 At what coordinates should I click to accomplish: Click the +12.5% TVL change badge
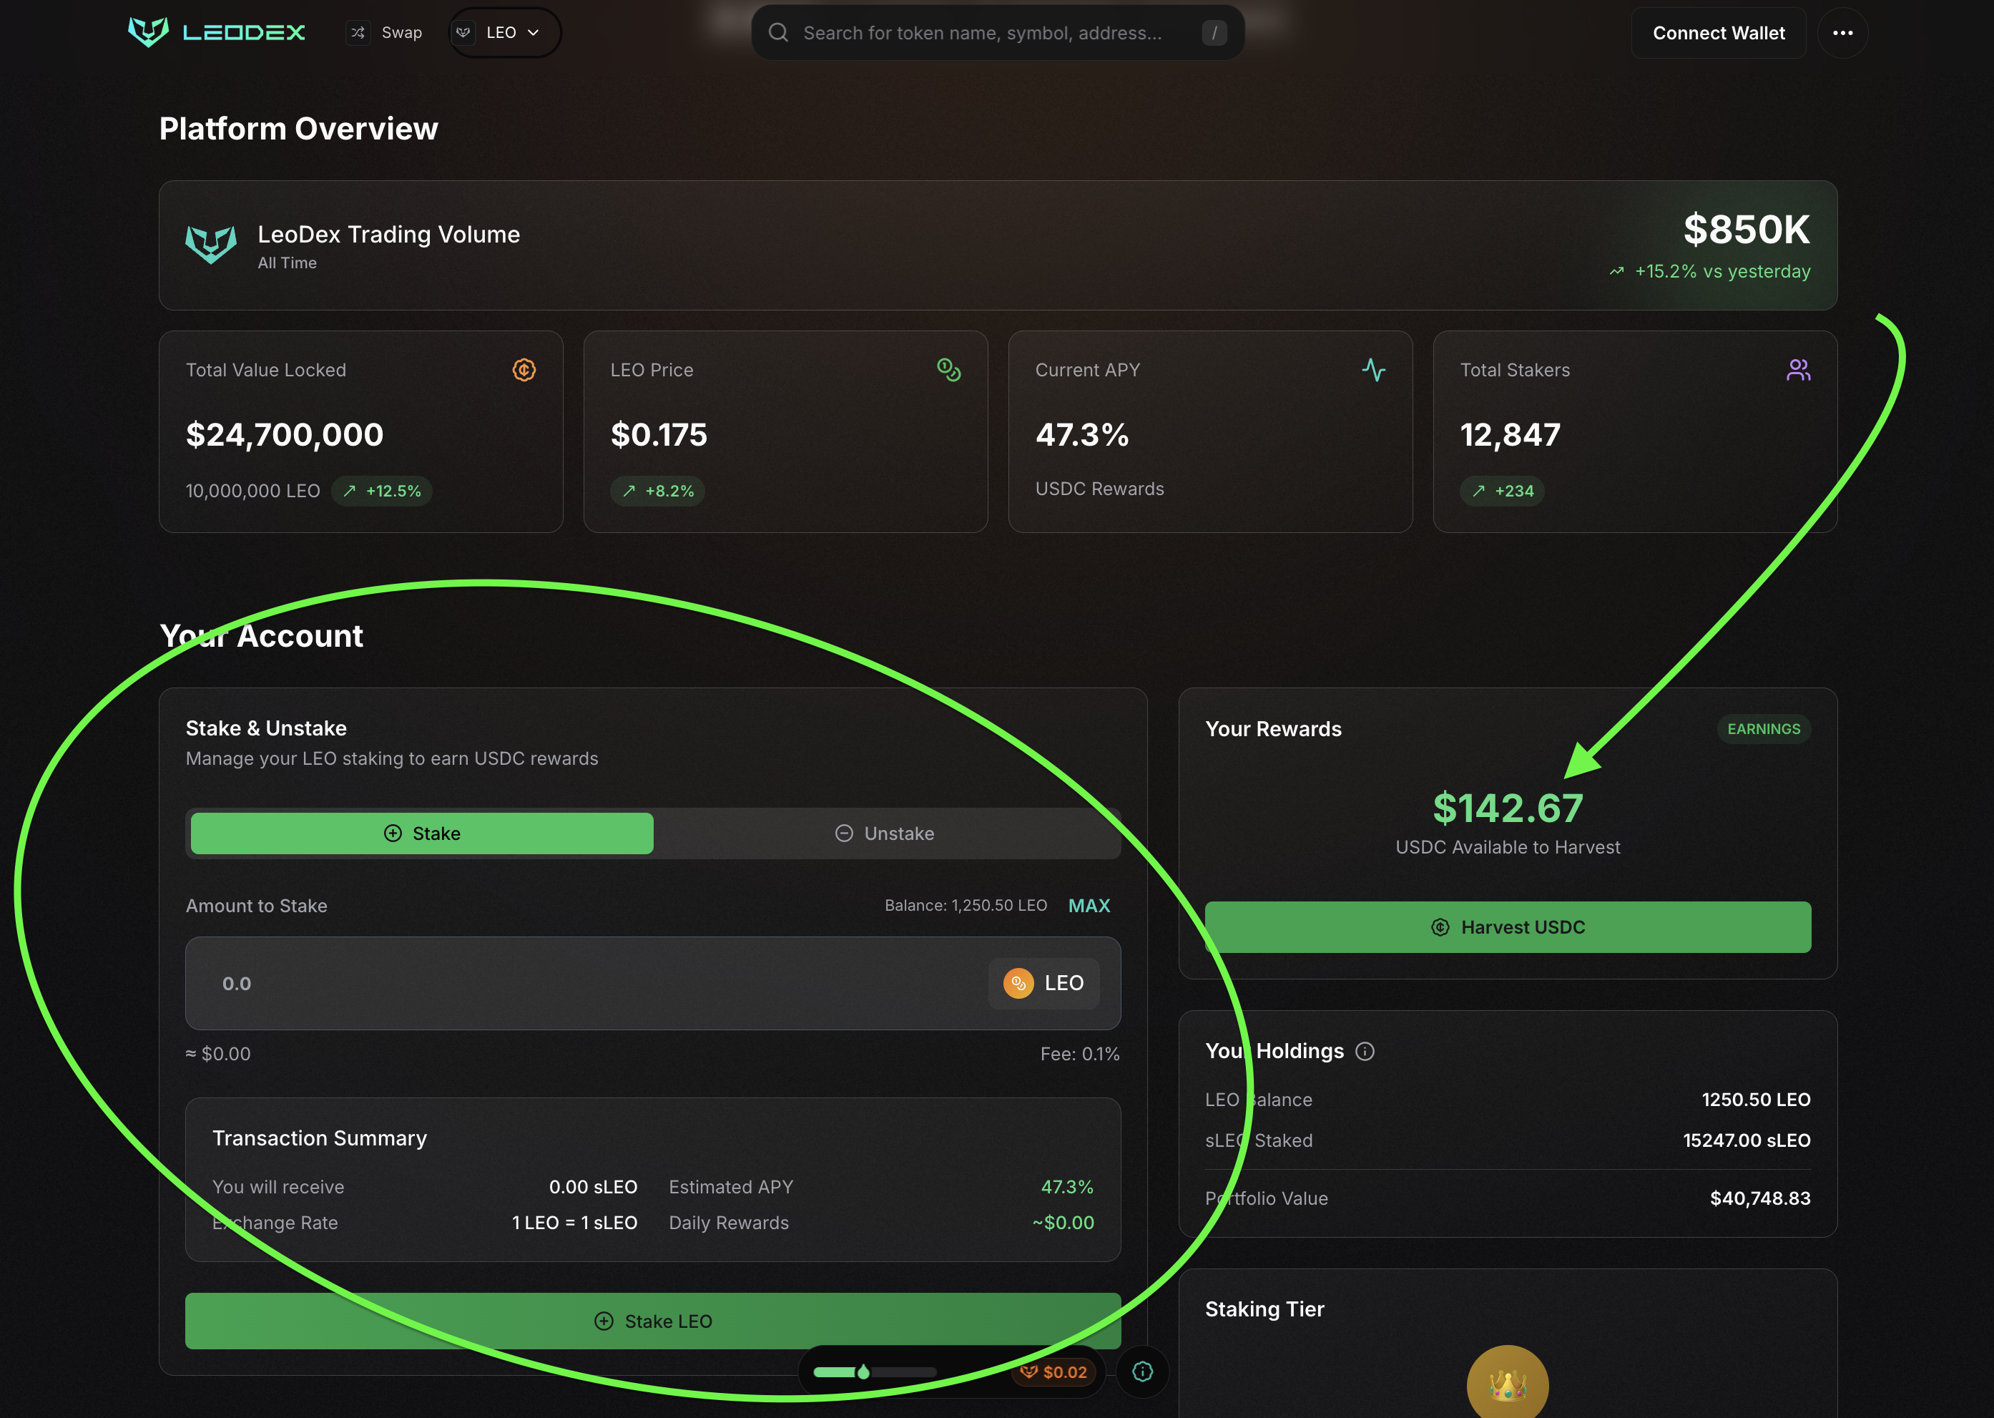coord(381,491)
